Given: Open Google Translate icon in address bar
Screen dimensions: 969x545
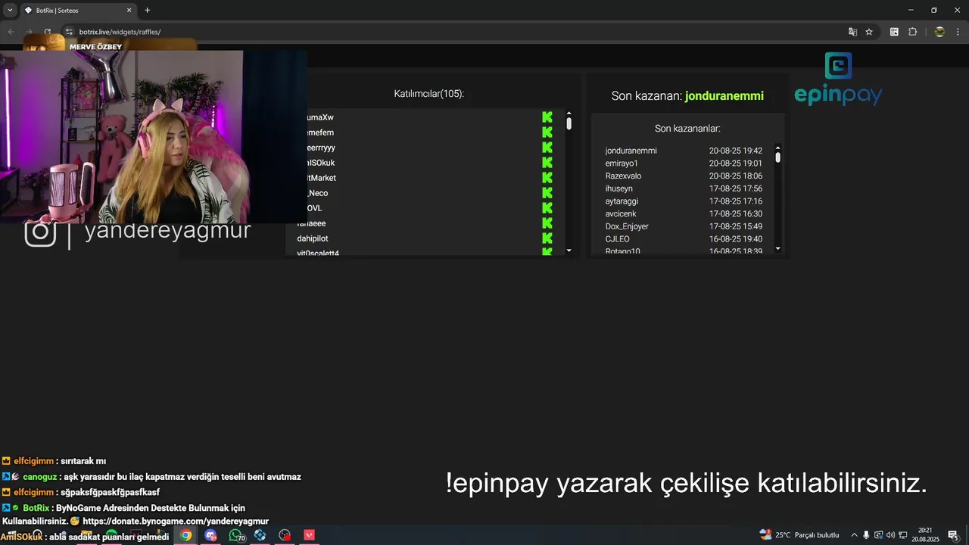Looking at the screenshot, I should [852, 32].
